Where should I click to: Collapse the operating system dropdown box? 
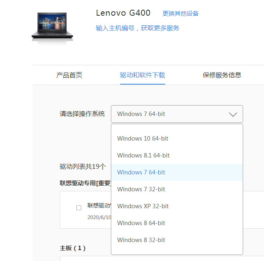[x=177, y=114]
